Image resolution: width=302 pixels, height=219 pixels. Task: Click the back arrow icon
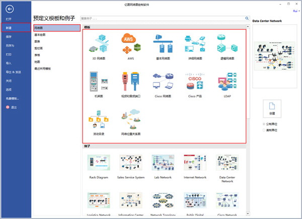[11, 10]
